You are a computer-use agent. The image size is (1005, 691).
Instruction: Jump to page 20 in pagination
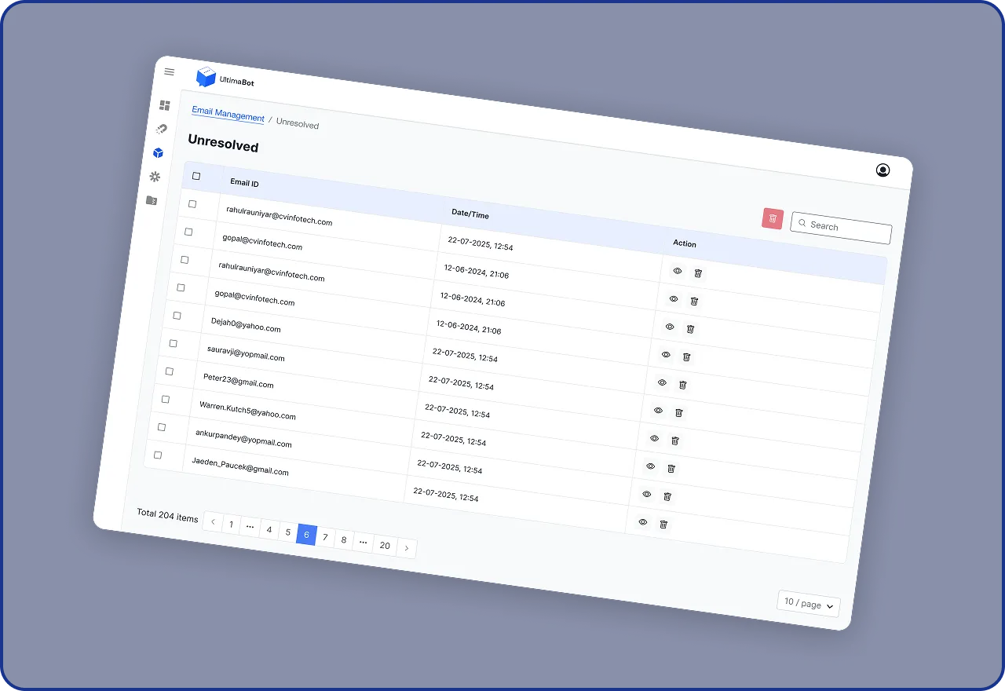(385, 546)
